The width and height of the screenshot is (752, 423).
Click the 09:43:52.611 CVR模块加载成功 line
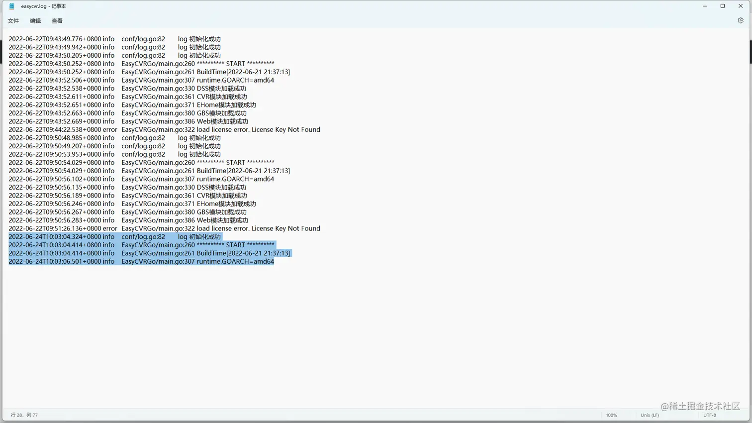click(x=127, y=97)
